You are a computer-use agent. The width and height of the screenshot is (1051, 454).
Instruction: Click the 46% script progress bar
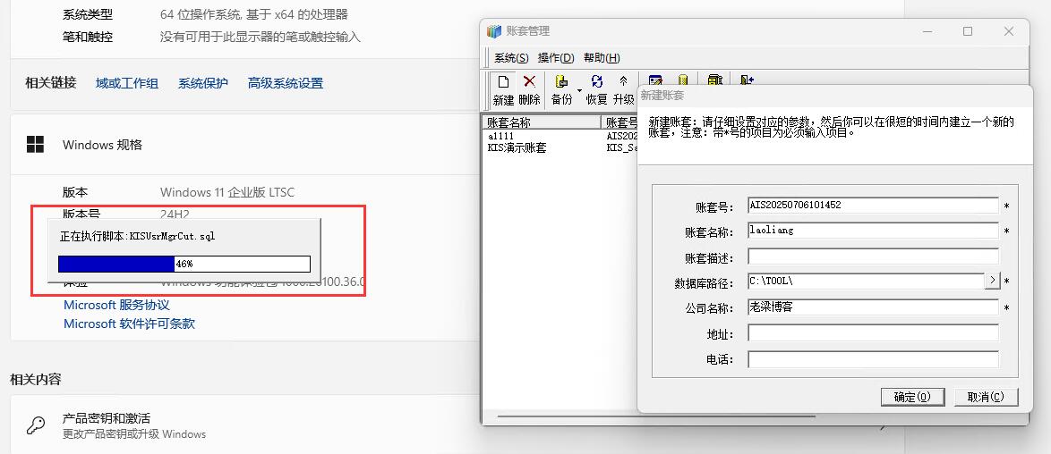pyautogui.click(x=184, y=264)
